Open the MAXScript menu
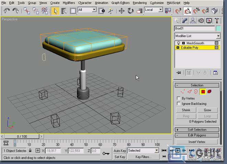Image resolution: width=227 pixels, height=164 pixels. click(173, 3)
